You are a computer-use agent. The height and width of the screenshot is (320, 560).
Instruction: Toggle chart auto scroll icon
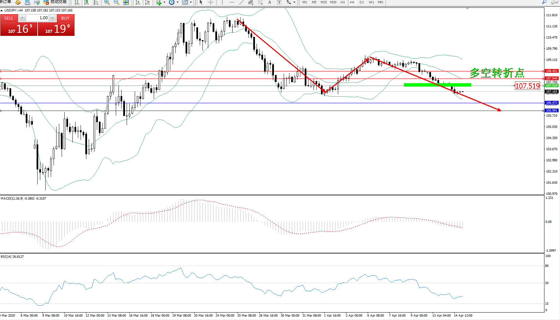pyautogui.click(x=138, y=2)
